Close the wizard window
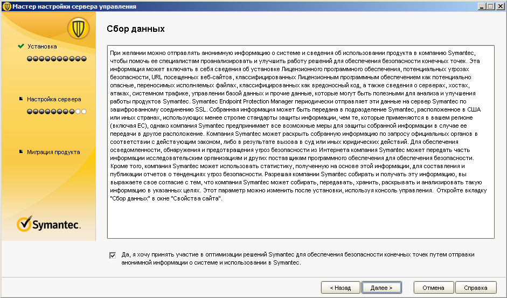Image resolution: width=507 pixels, height=298 pixels. pos(500,6)
